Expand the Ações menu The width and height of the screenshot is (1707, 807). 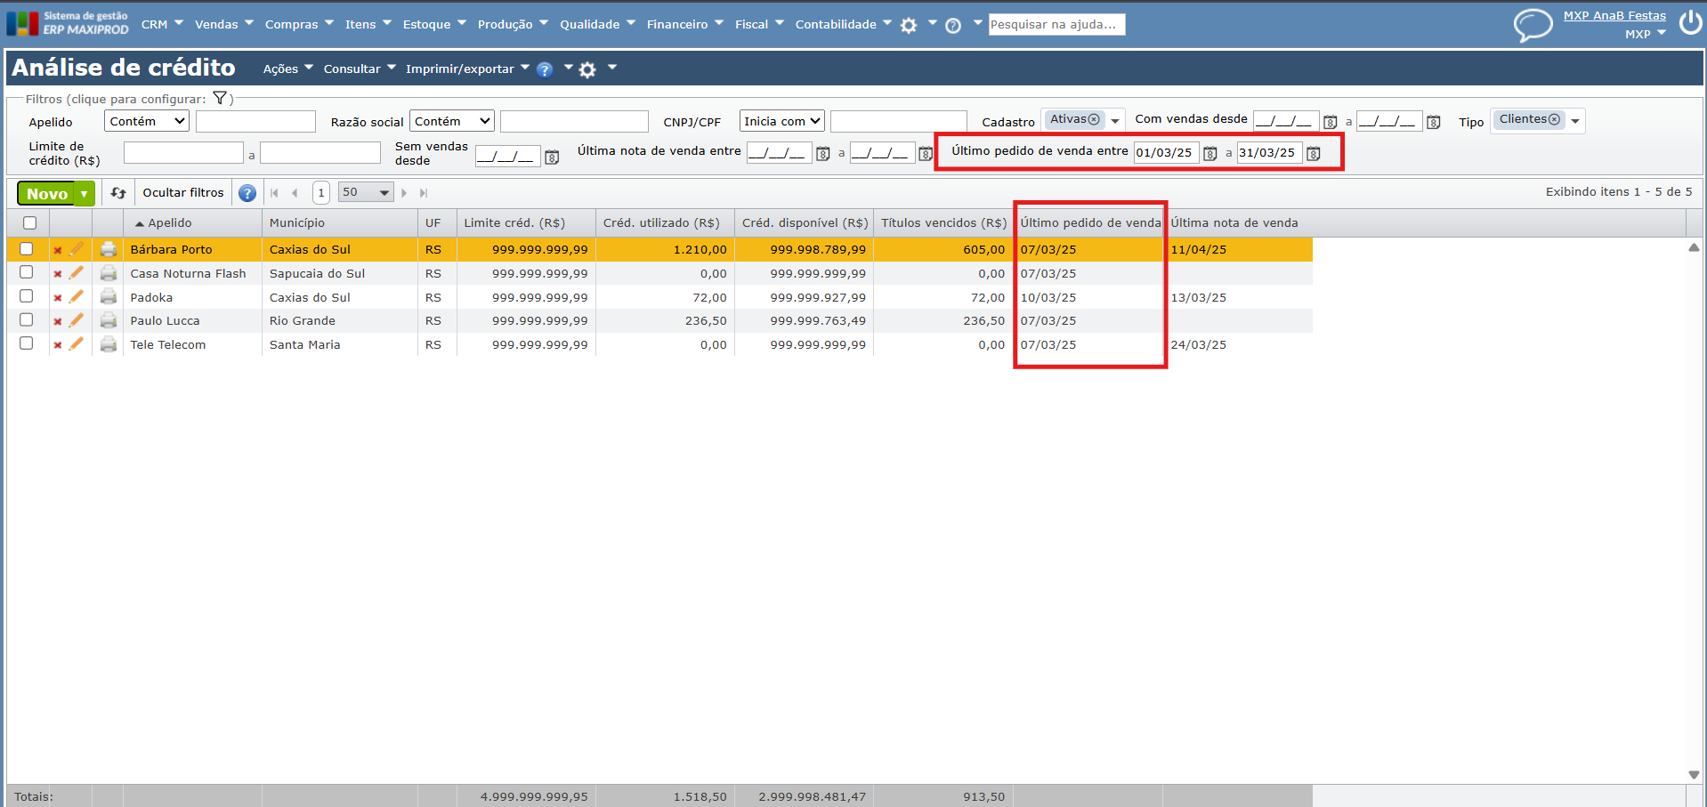point(288,69)
